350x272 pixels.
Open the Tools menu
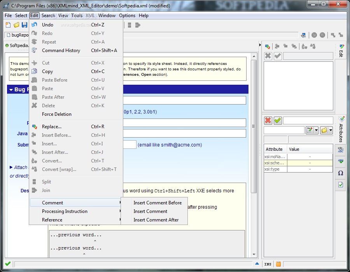[77, 16]
